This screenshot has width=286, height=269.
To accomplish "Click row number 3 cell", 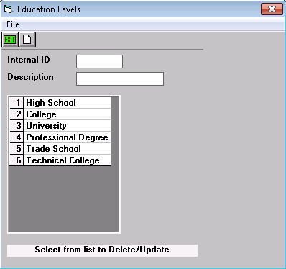I will [x=17, y=126].
